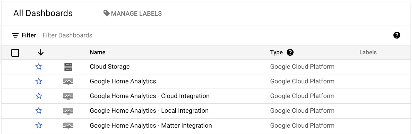412x134 pixels.
Task: Open Manage Labels
Action: (x=133, y=13)
